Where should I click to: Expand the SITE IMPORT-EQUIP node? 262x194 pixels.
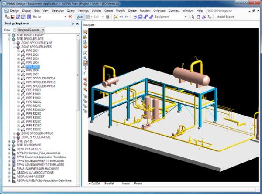[9, 35]
